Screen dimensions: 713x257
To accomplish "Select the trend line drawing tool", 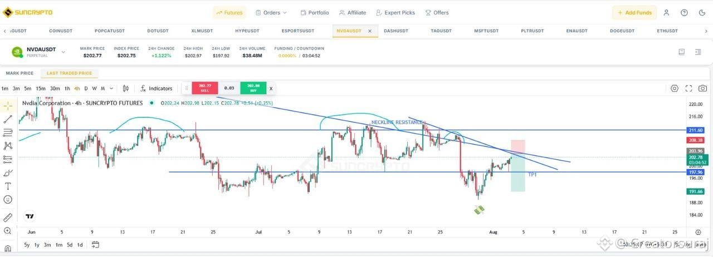I will tap(8, 118).
